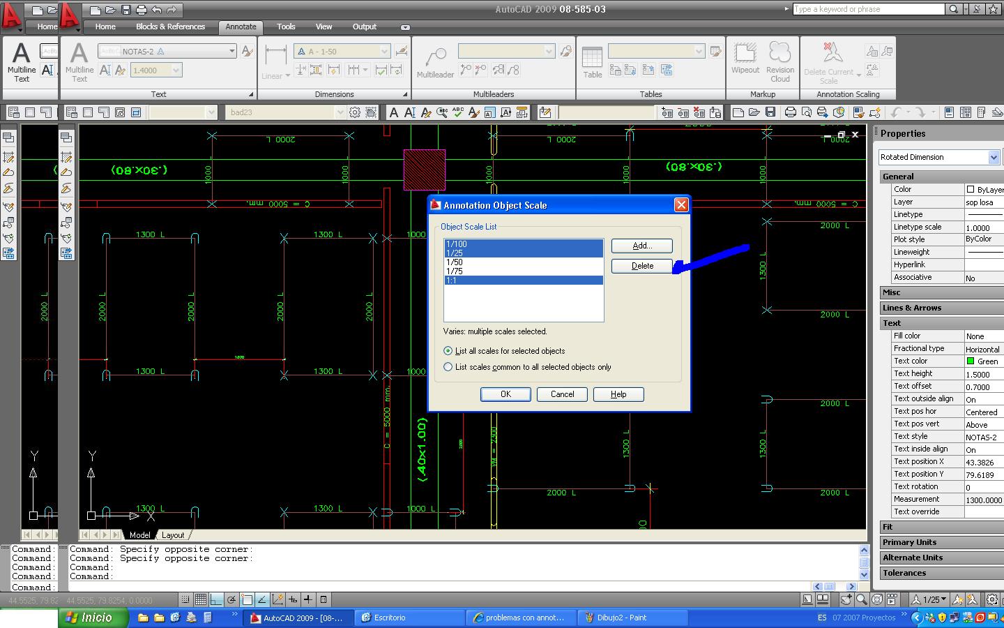This screenshot has height=628, width=1004.
Task: Toggle Snap Mode in status bar
Action: point(185,599)
